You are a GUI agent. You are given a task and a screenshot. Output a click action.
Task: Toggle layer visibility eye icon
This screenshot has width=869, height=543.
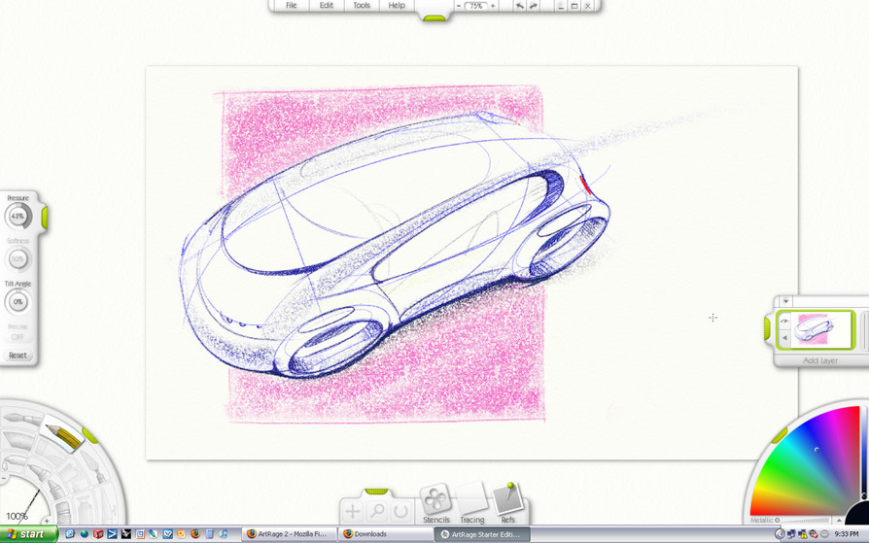tap(785, 322)
